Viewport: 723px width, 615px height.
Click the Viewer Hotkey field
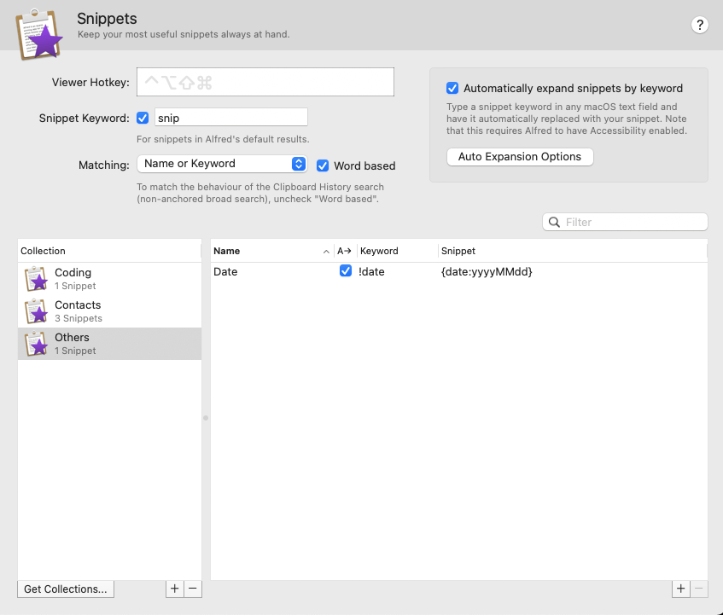pos(265,82)
